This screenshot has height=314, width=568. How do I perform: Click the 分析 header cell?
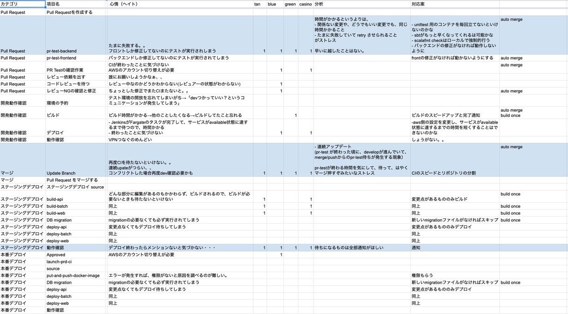362,4
